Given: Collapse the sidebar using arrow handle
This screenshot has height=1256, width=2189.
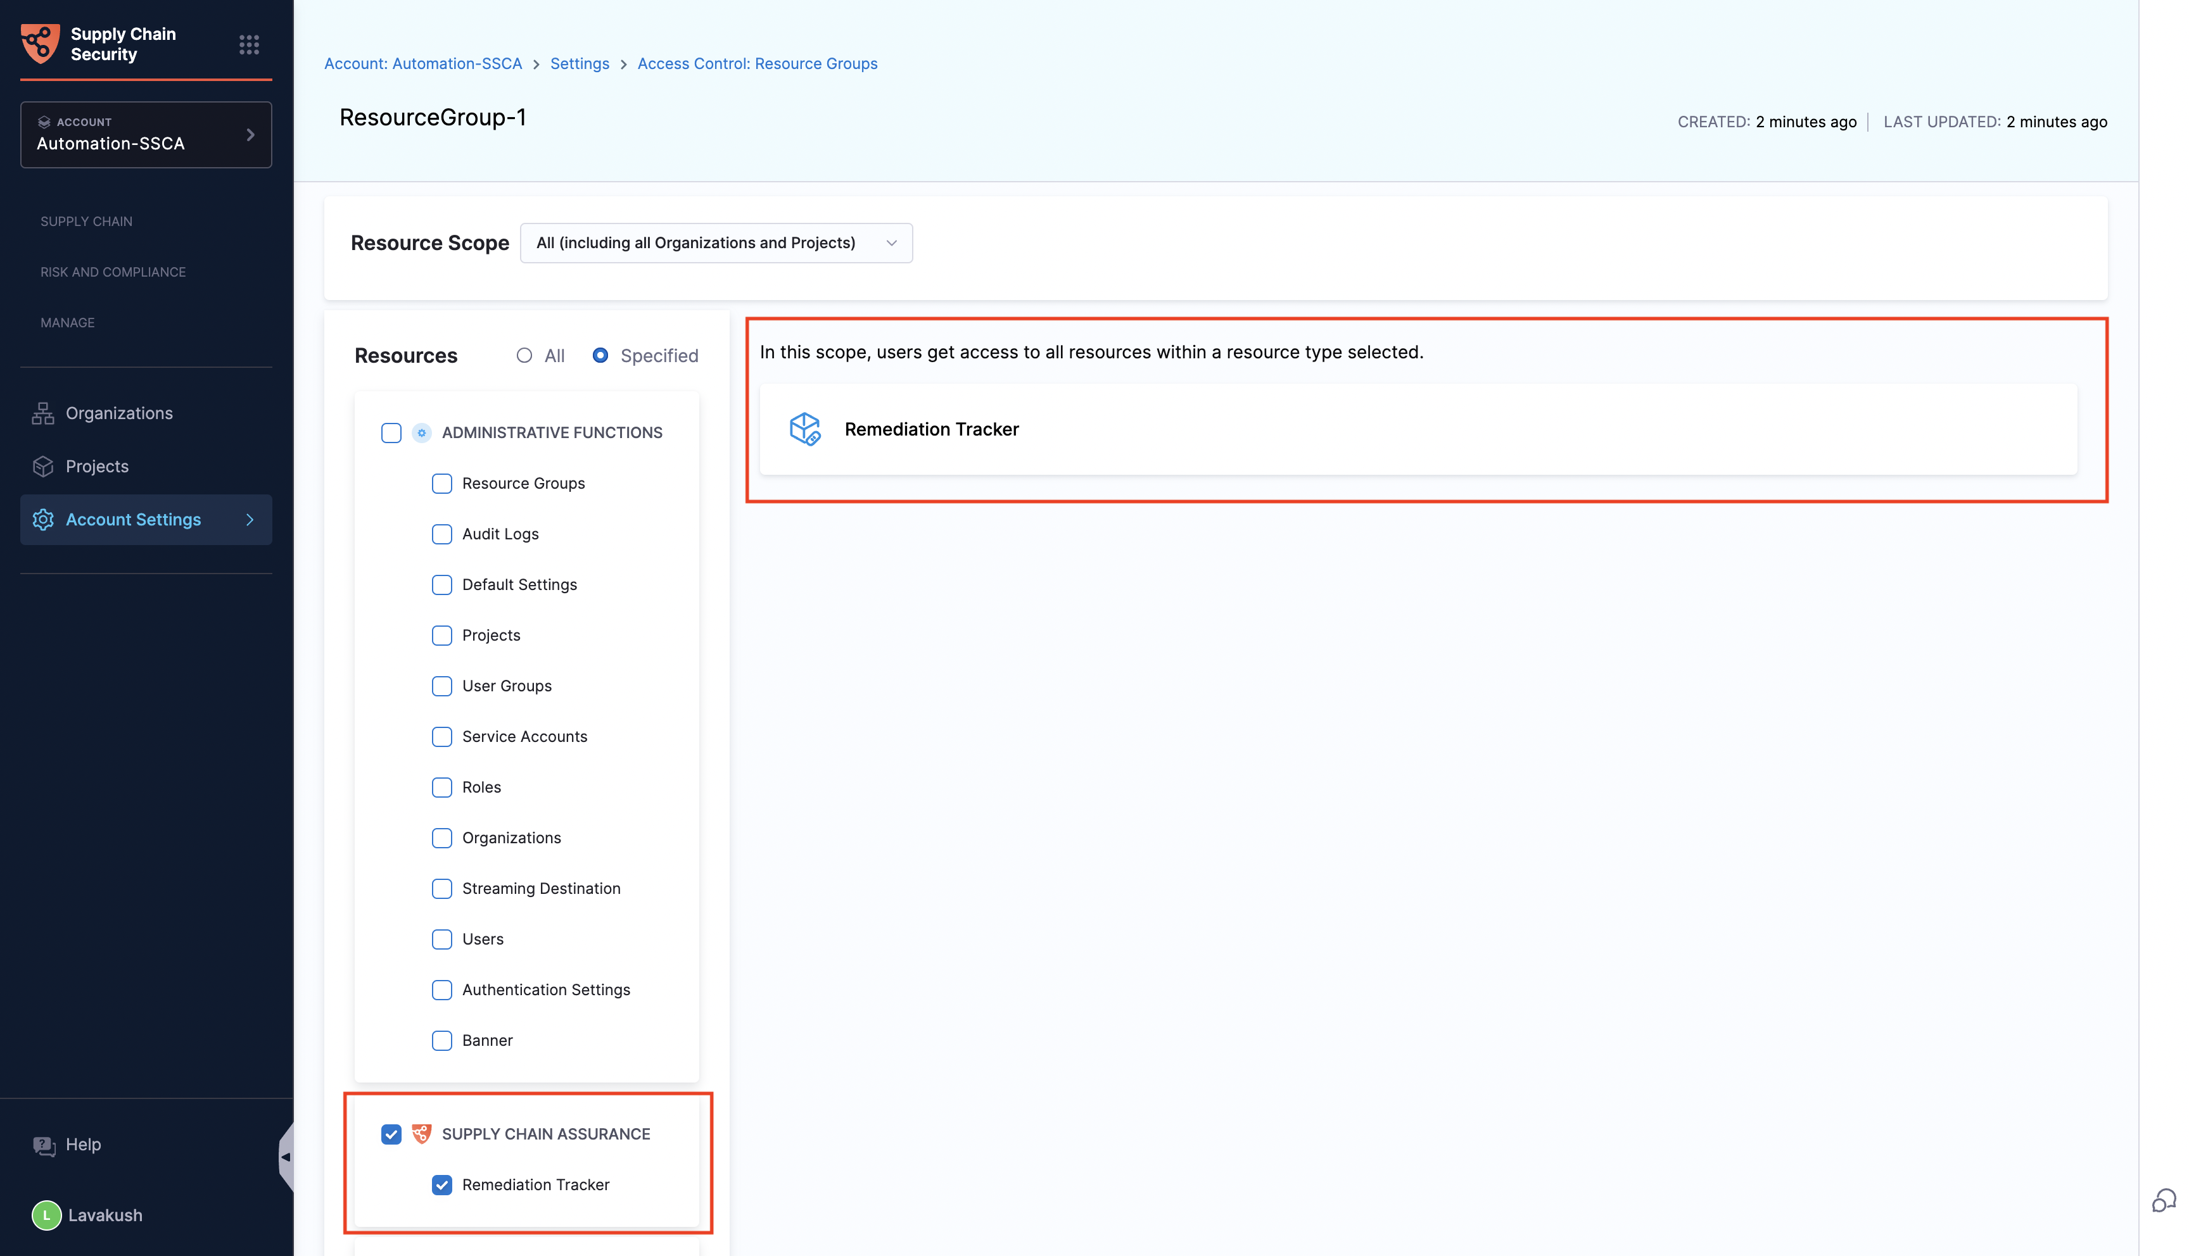Looking at the screenshot, I should pos(286,1157).
